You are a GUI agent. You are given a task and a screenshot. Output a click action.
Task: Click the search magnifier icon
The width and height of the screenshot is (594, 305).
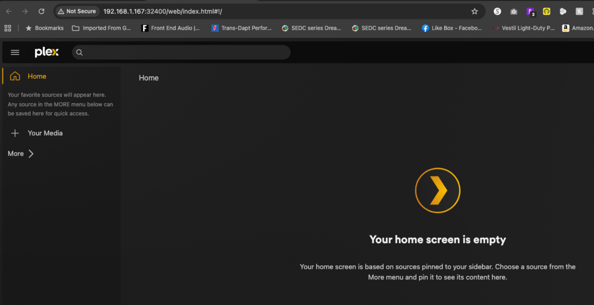(x=79, y=53)
